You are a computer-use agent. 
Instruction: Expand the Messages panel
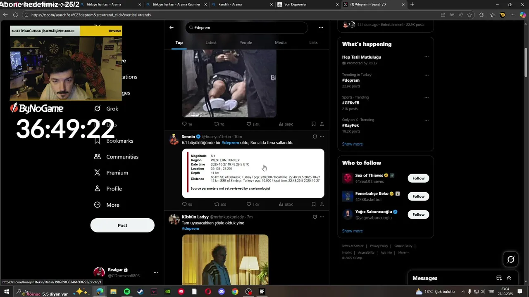(x=509, y=278)
